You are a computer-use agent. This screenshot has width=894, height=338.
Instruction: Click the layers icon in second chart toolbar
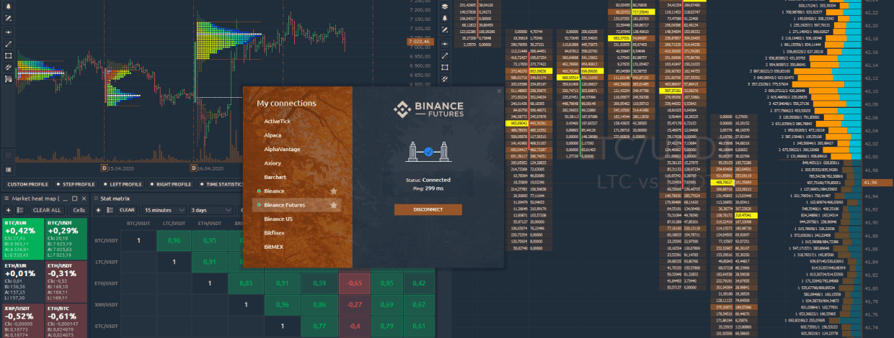(445, 6)
